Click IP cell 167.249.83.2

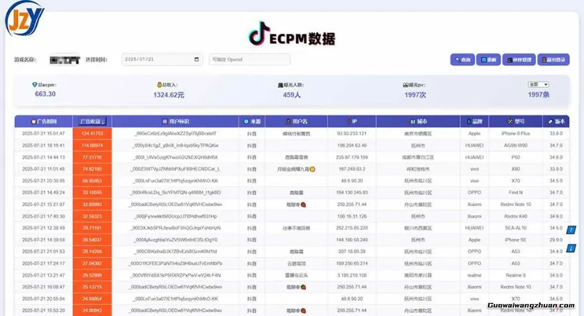tap(352, 169)
